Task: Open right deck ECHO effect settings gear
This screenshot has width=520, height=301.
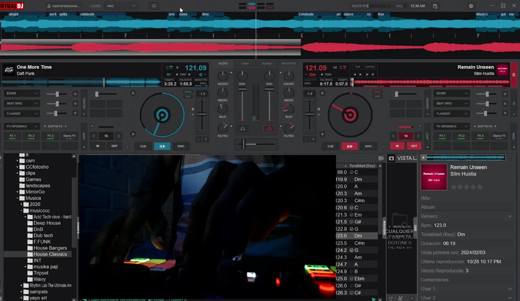Action: click(505, 94)
